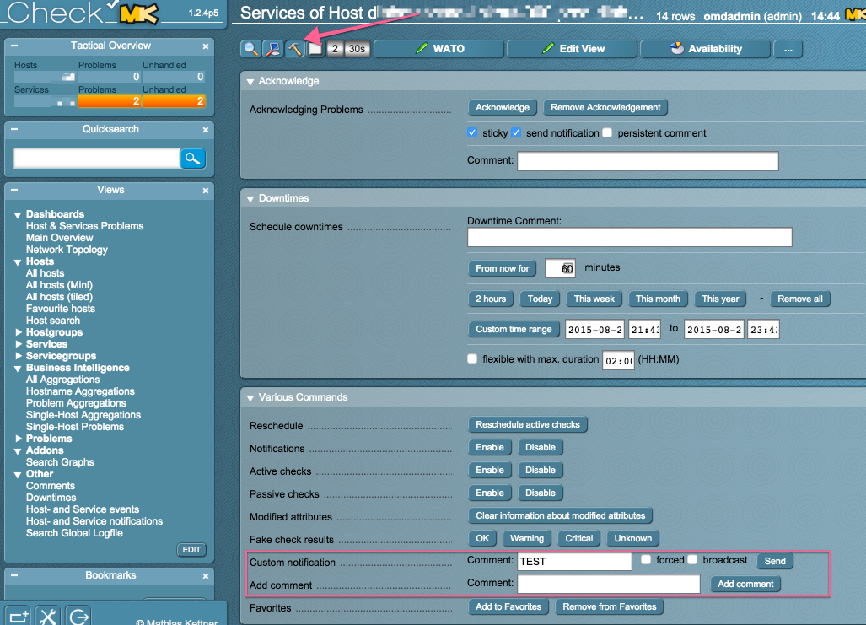This screenshot has height=625, width=866.
Task: Open Host search view
Action: pos(52,321)
